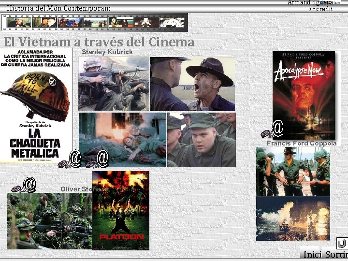348x261 pixels.
Task: Select the second filmstrip frame
Action: coord(44,22)
